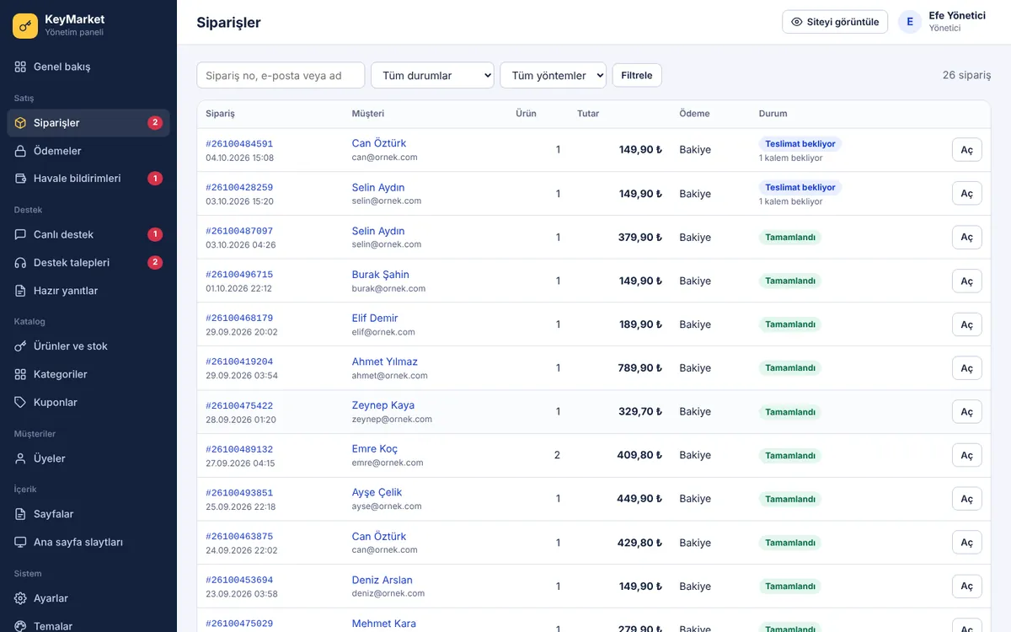
Task: Open Havale bildirimleri menu item
Action: click(x=88, y=179)
